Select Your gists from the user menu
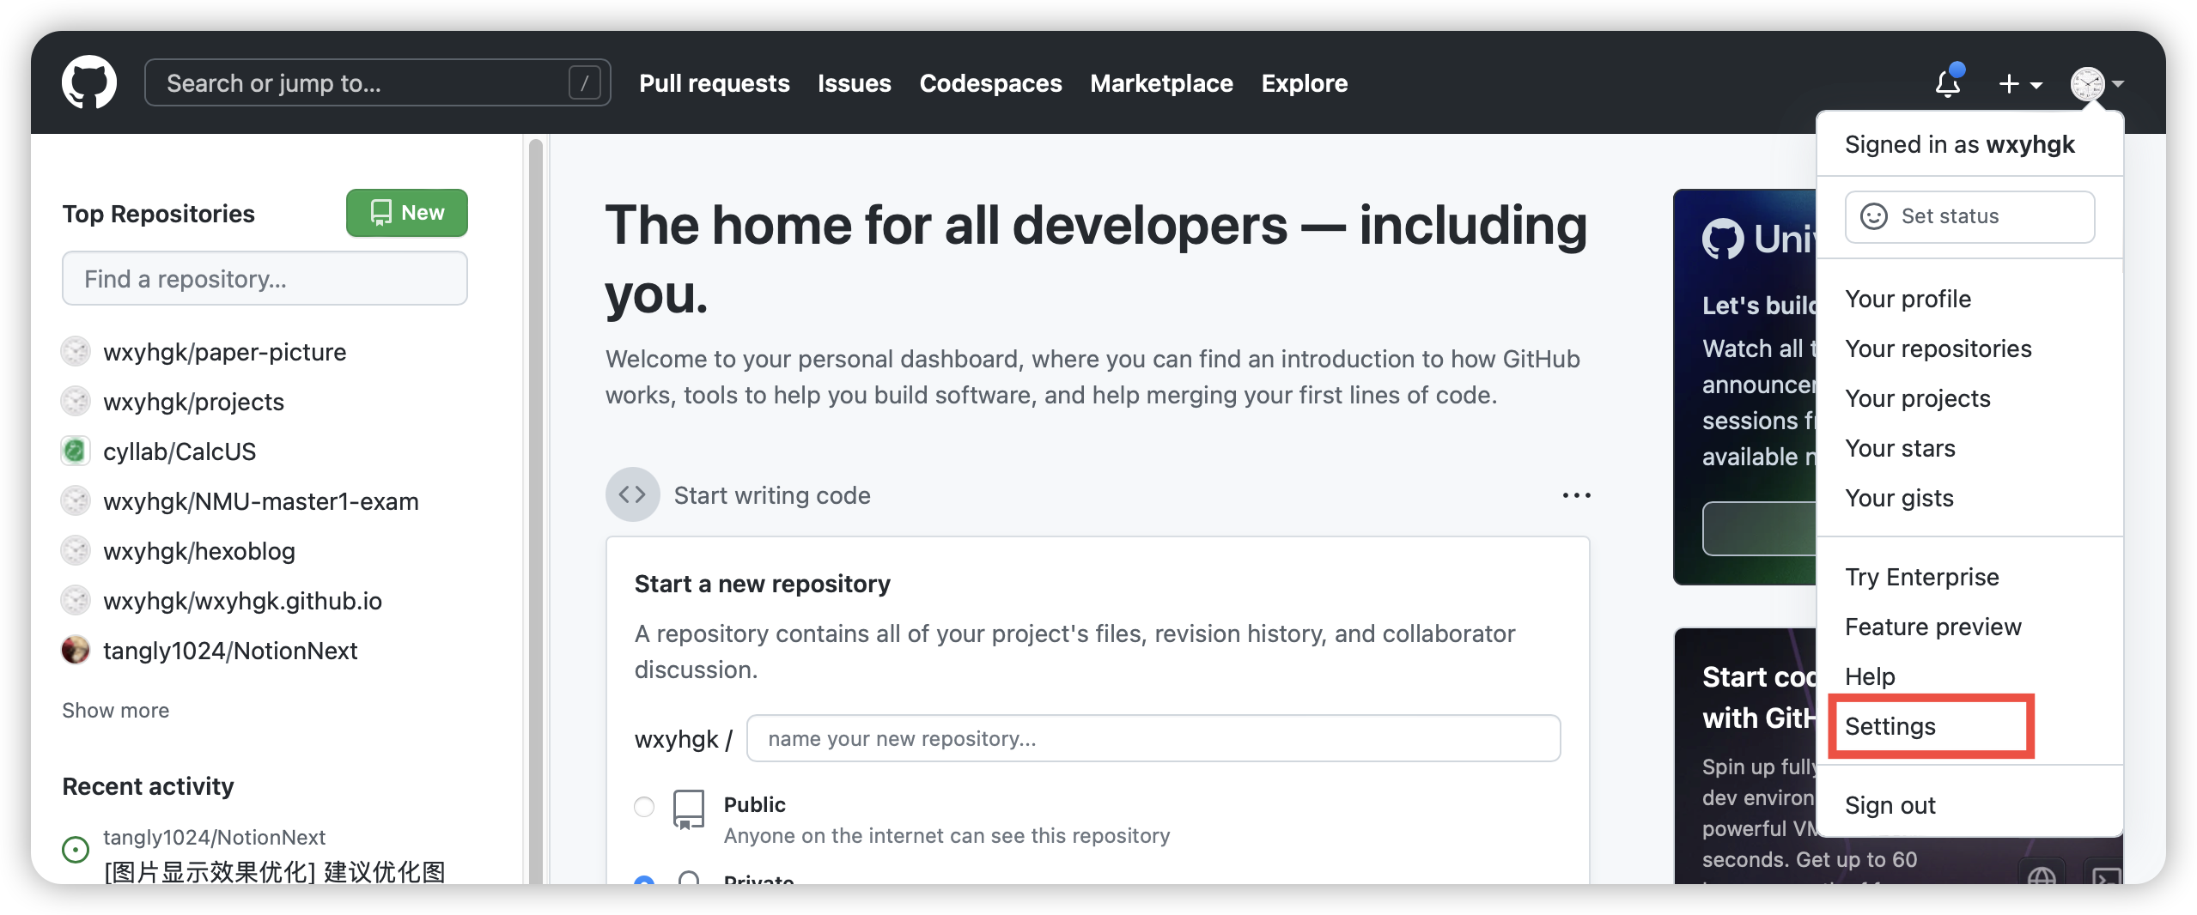Image resolution: width=2197 pixels, height=915 pixels. click(x=1969, y=498)
